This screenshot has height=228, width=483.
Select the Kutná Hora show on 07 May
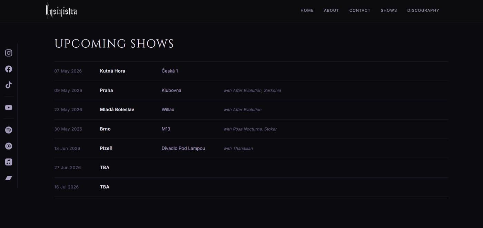tap(112, 71)
